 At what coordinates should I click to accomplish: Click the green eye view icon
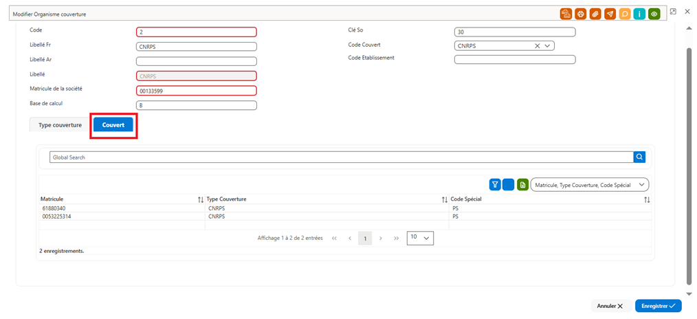click(654, 14)
